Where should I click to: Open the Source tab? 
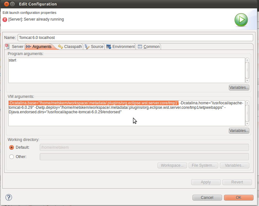pyautogui.click(x=94, y=47)
